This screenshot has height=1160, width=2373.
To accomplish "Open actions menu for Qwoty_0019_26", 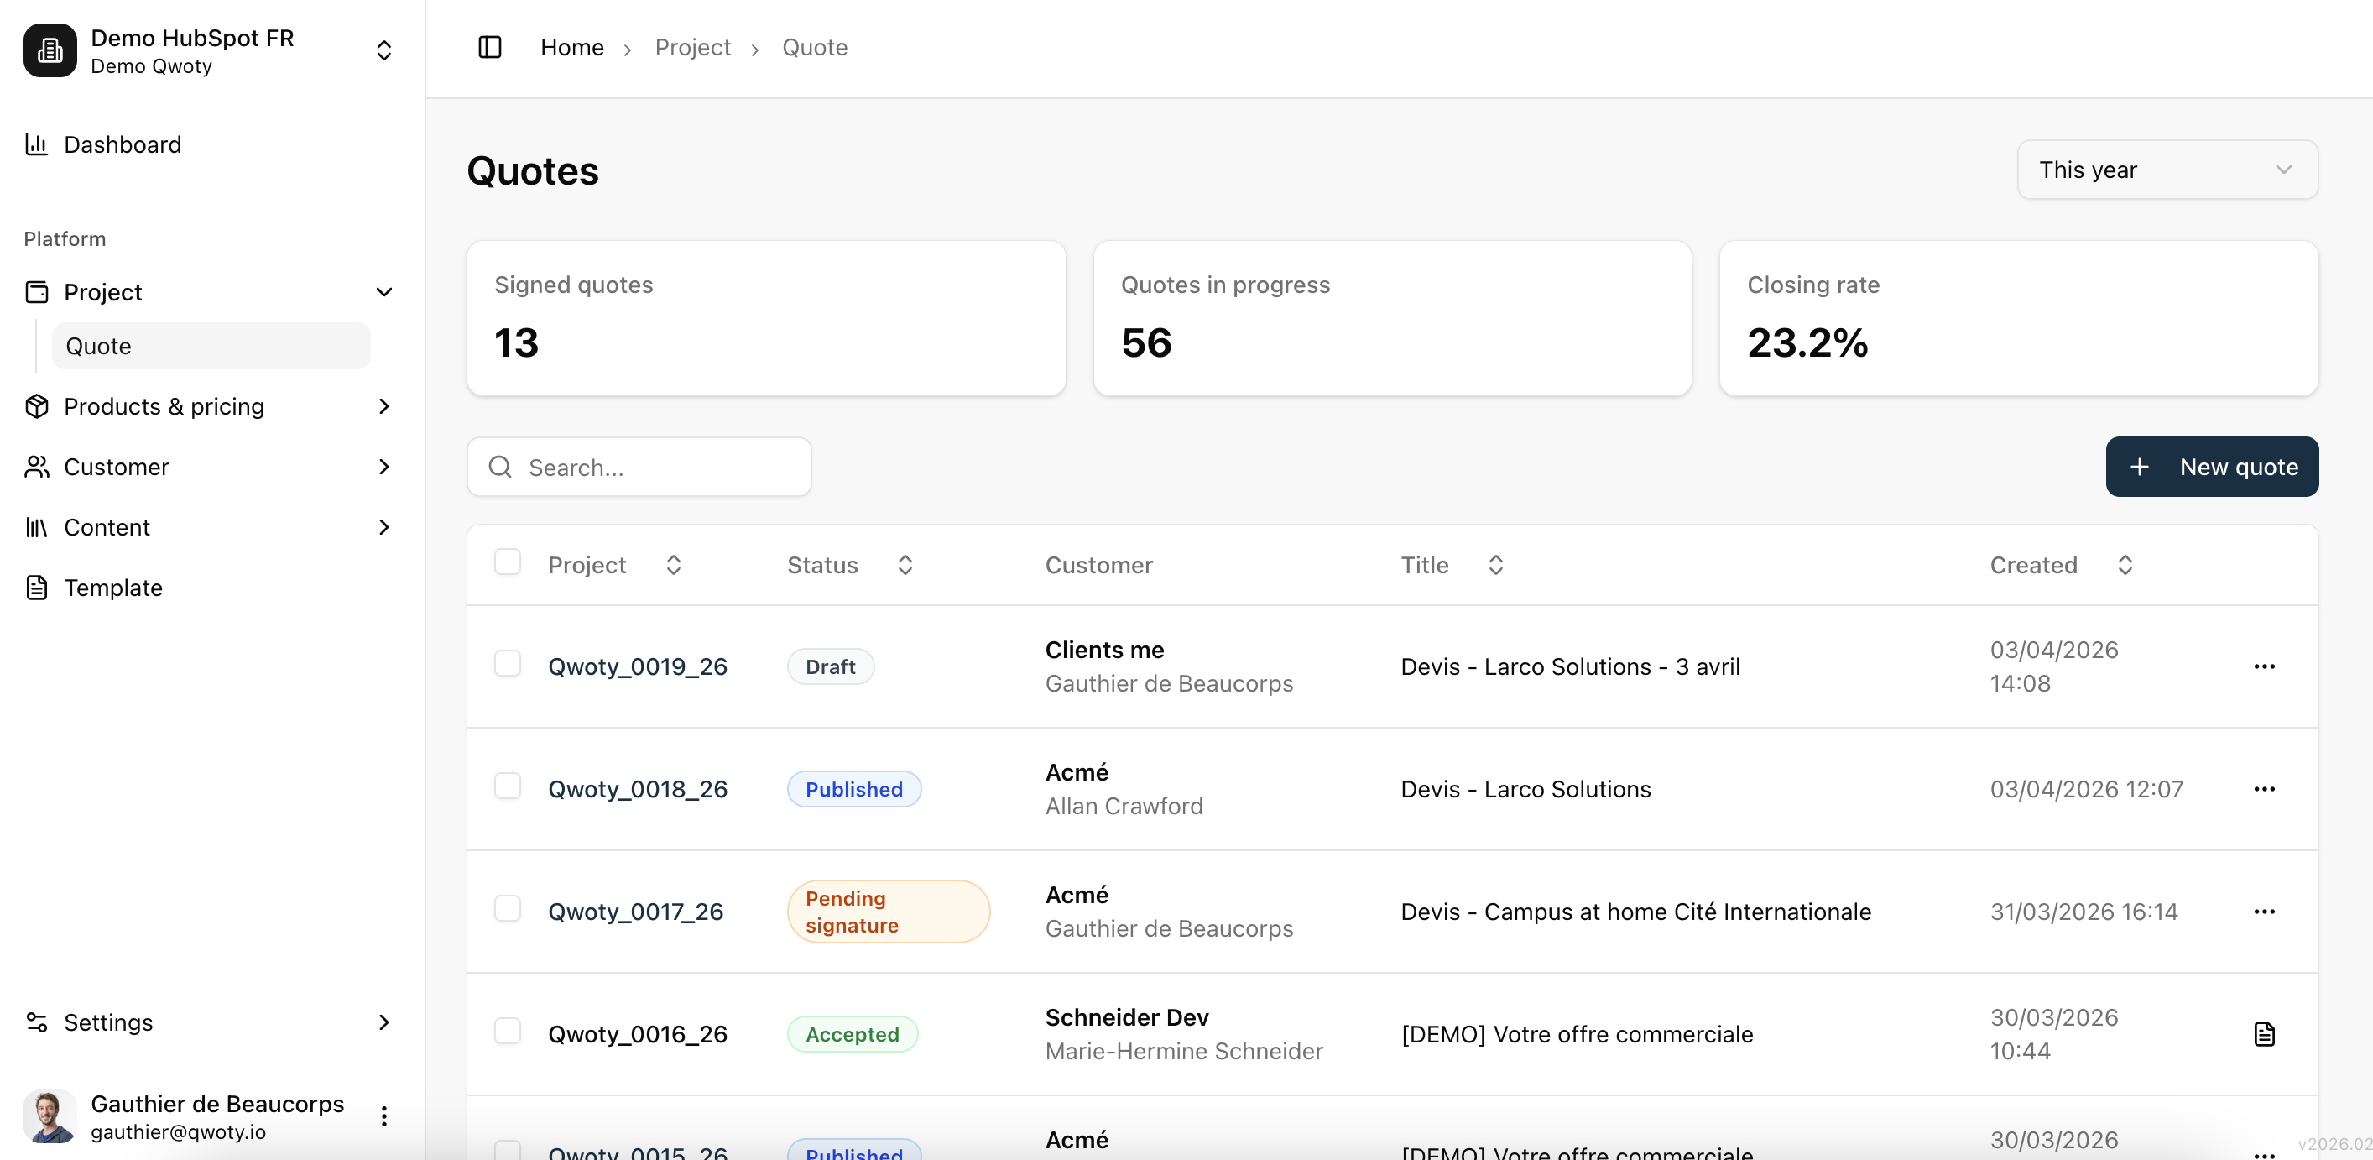I will (x=2264, y=666).
